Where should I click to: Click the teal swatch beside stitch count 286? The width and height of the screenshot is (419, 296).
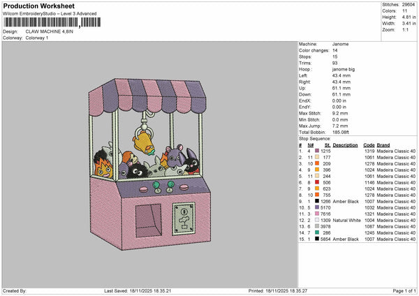(317, 232)
